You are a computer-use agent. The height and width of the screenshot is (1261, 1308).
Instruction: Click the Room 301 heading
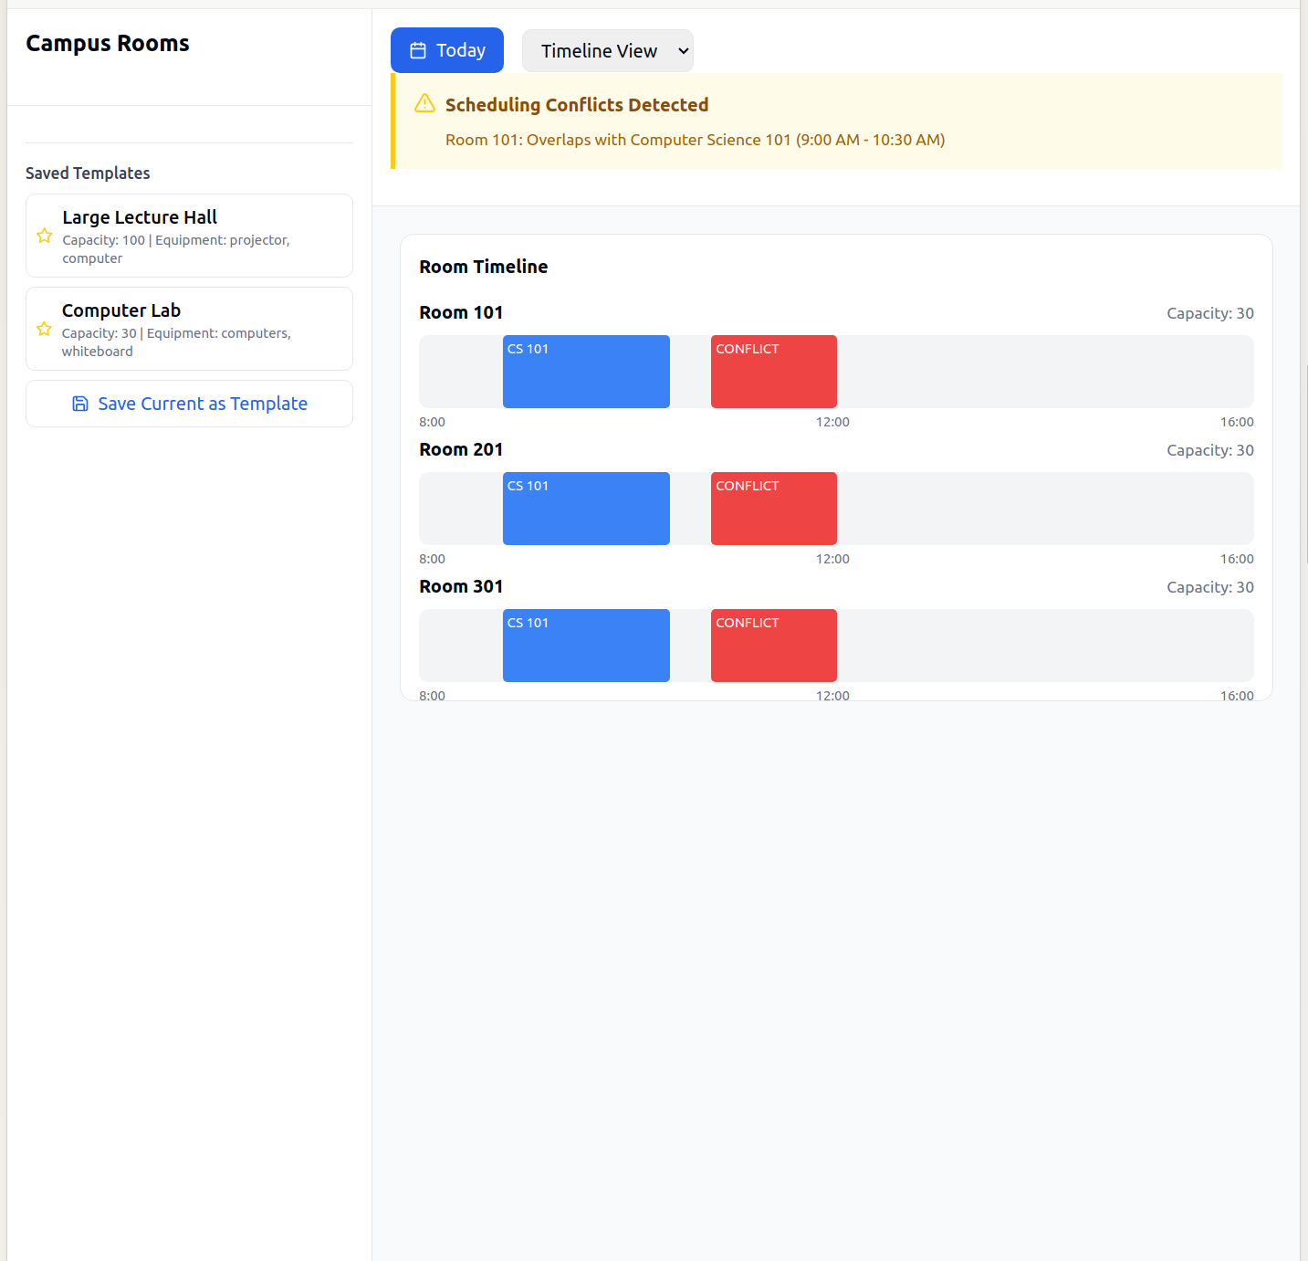point(461,586)
